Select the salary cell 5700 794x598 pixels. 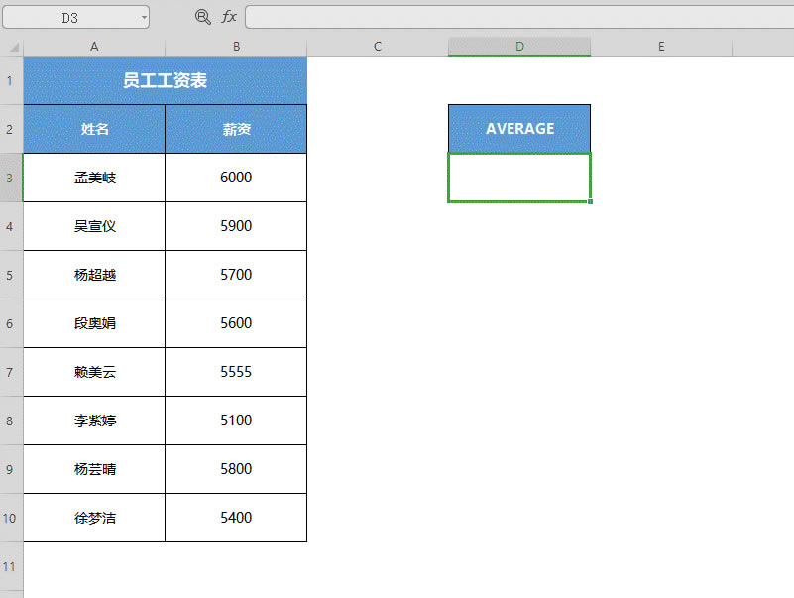236,275
